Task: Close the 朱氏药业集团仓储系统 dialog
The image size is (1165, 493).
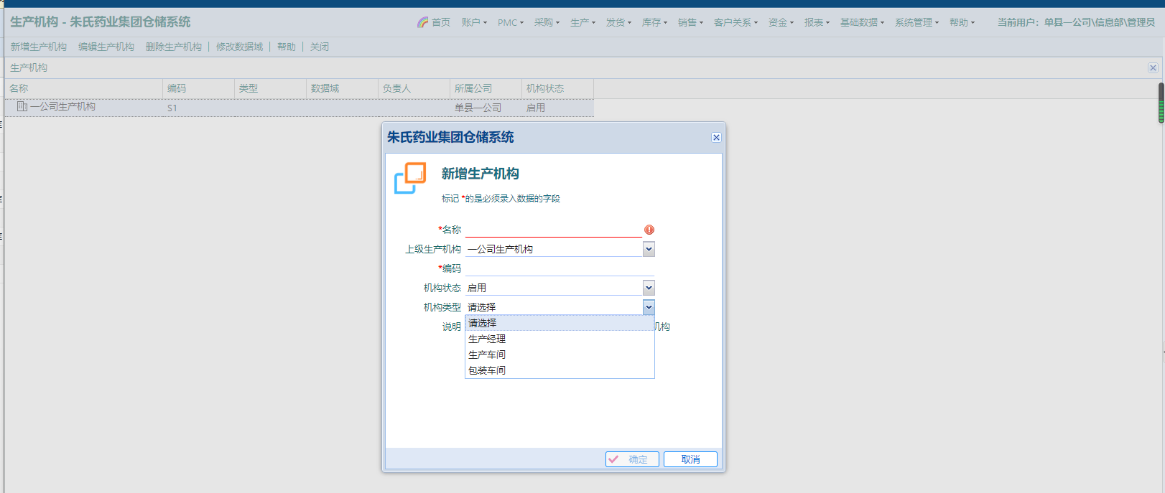Action: coord(716,137)
